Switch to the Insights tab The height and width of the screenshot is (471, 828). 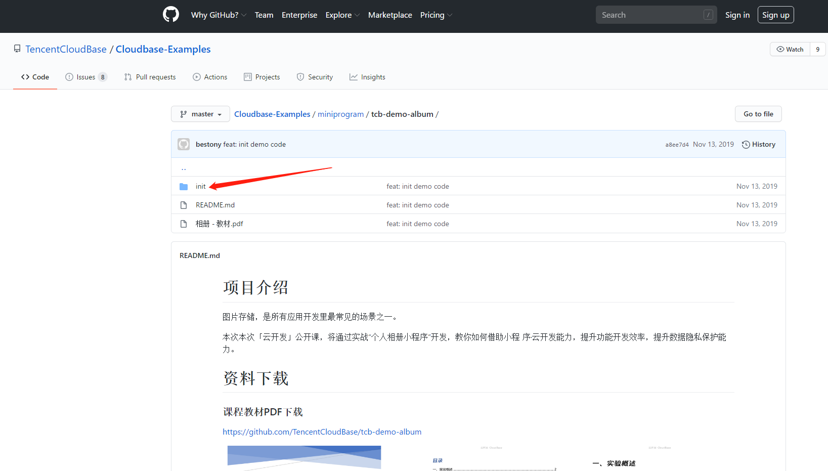367,77
